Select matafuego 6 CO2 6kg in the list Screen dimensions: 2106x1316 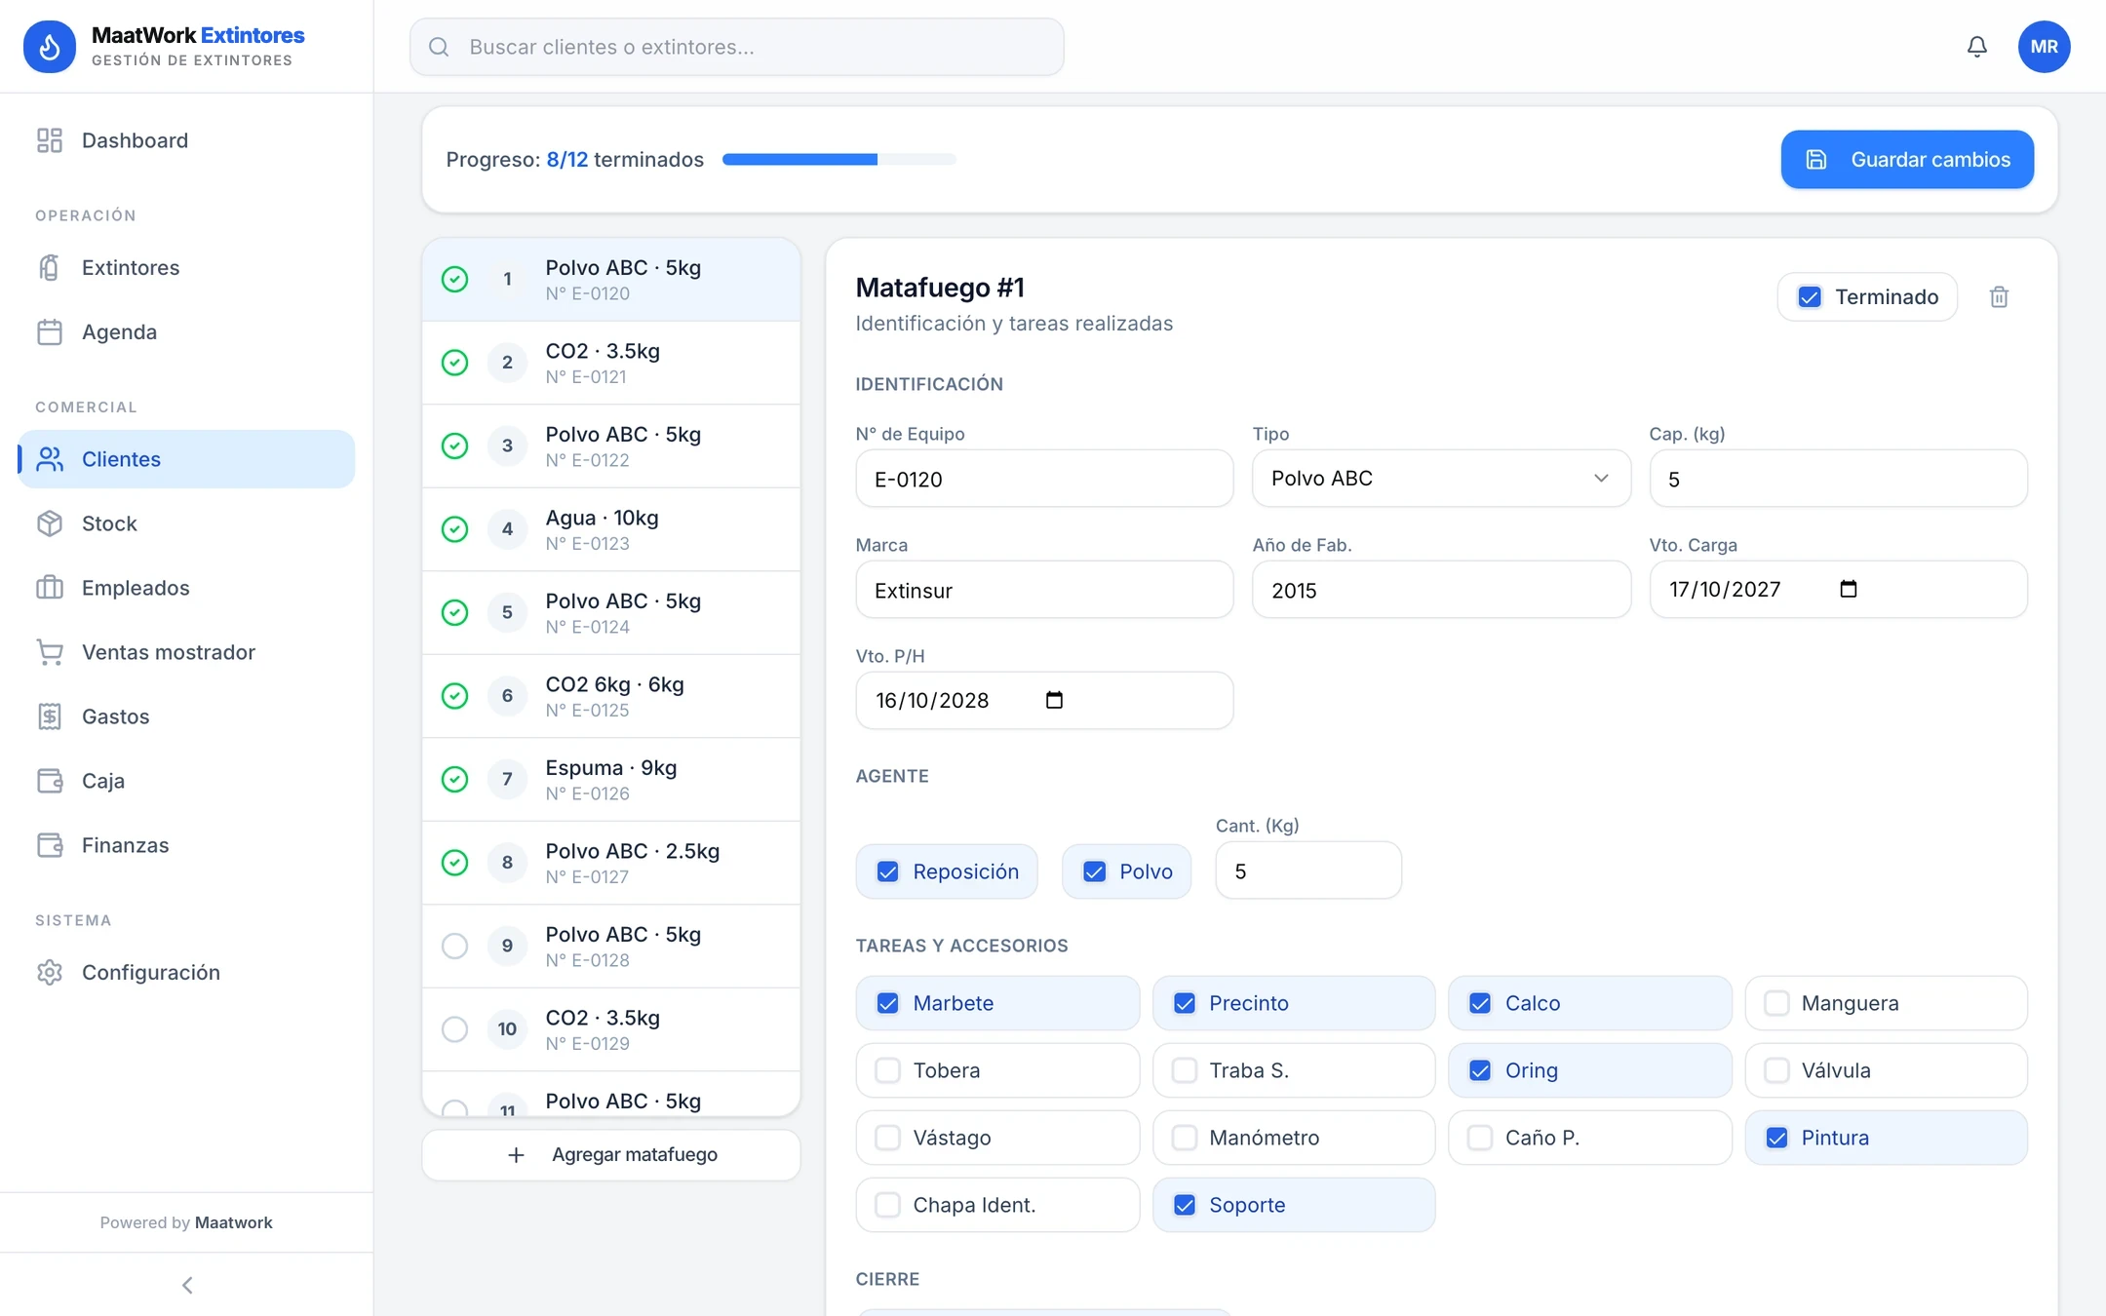click(611, 696)
